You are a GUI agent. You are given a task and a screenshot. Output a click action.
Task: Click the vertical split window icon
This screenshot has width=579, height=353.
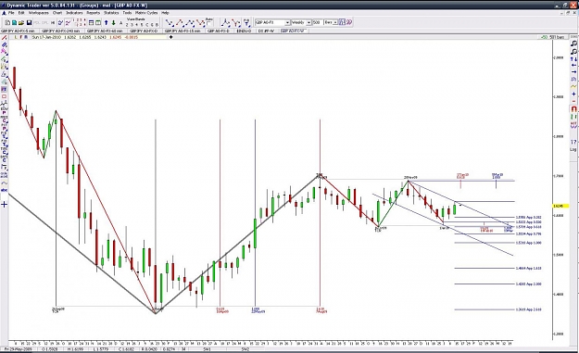[x=98, y=22]
